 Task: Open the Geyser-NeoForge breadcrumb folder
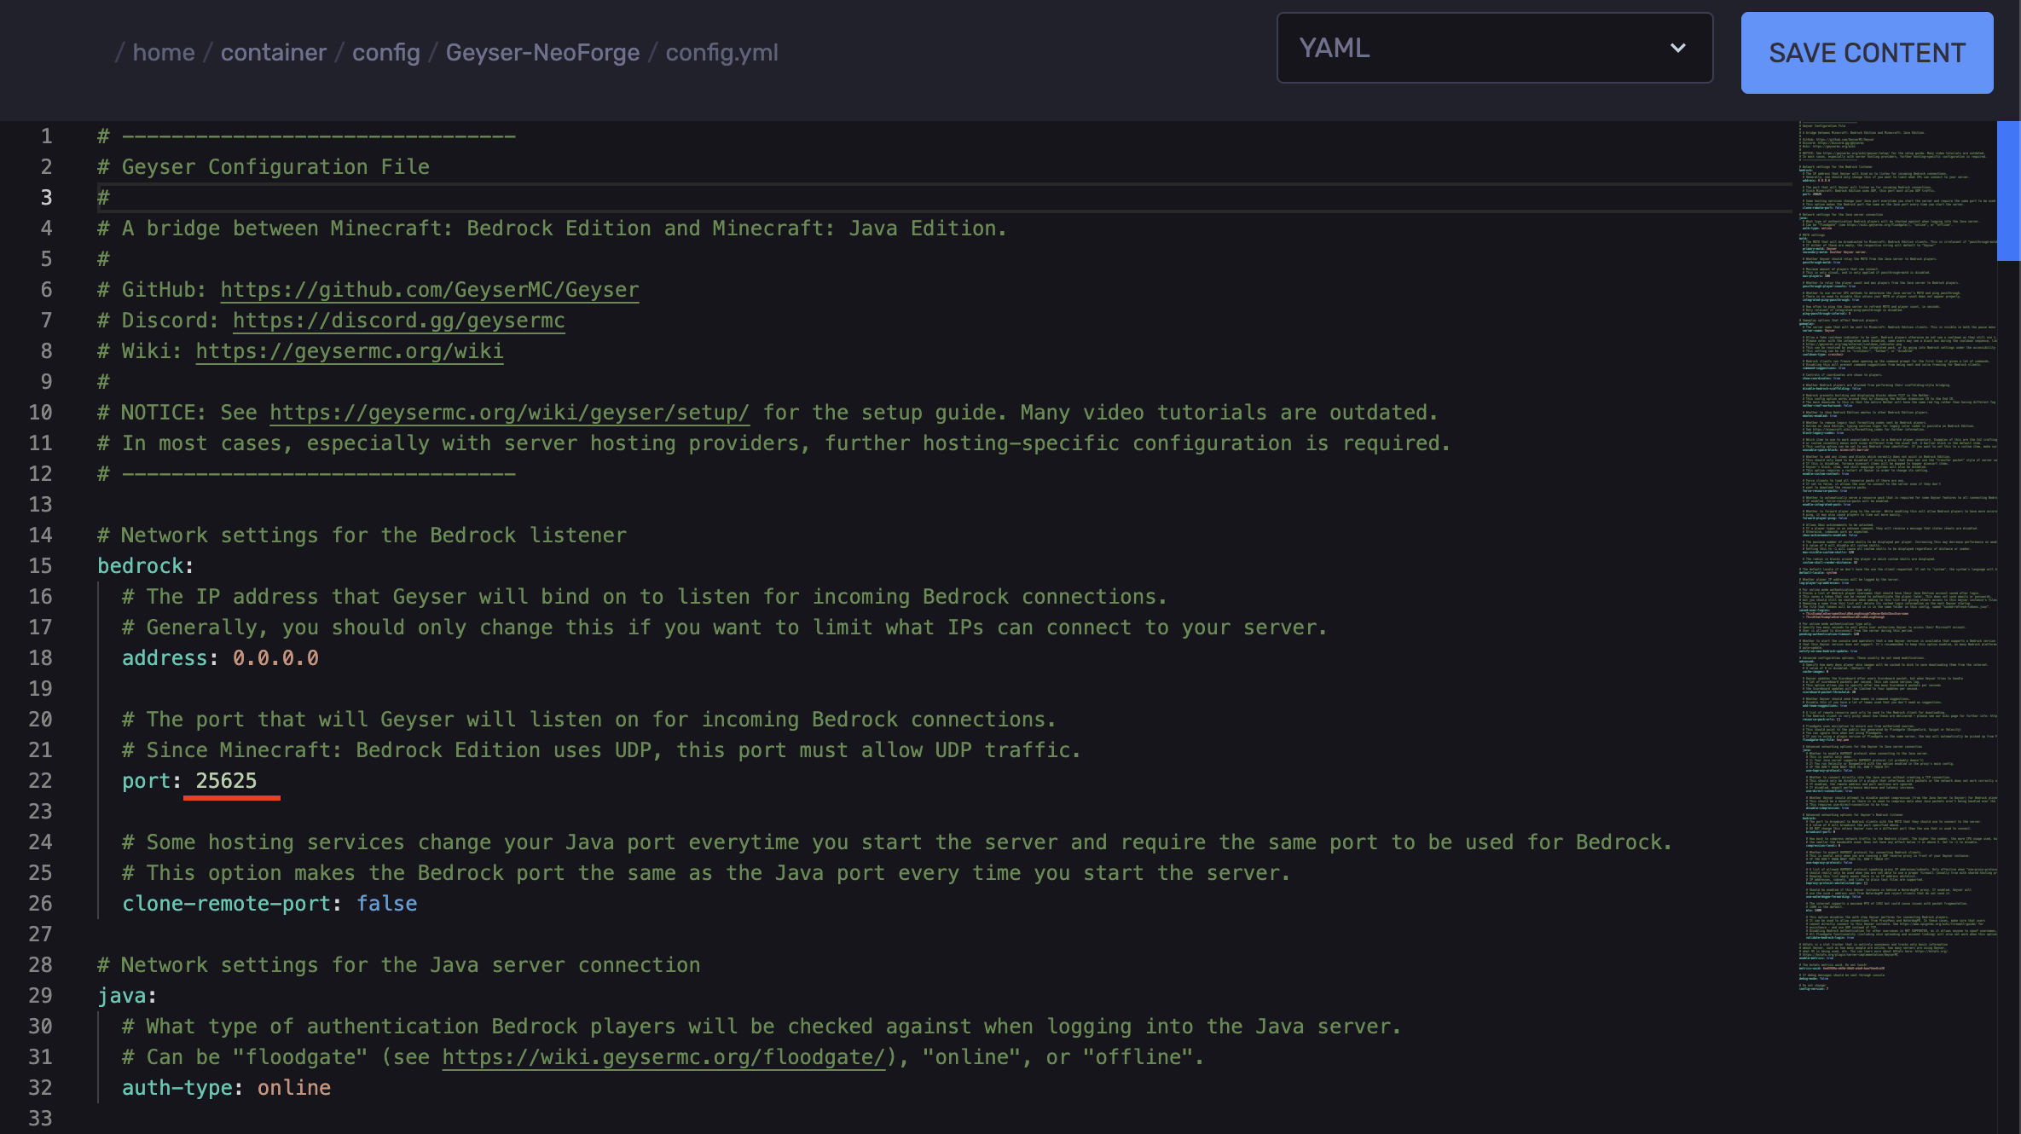coord(542,53)
